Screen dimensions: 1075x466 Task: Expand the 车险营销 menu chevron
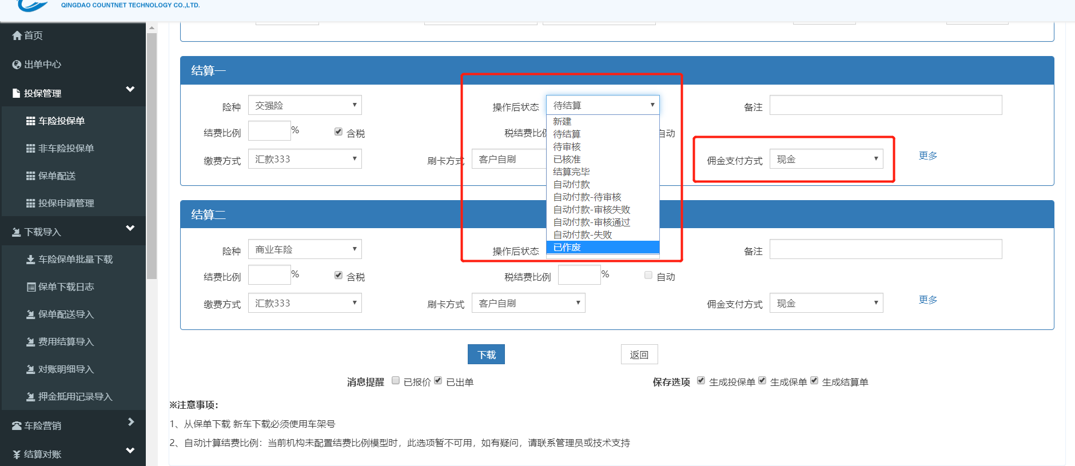(x=131, y=422)
